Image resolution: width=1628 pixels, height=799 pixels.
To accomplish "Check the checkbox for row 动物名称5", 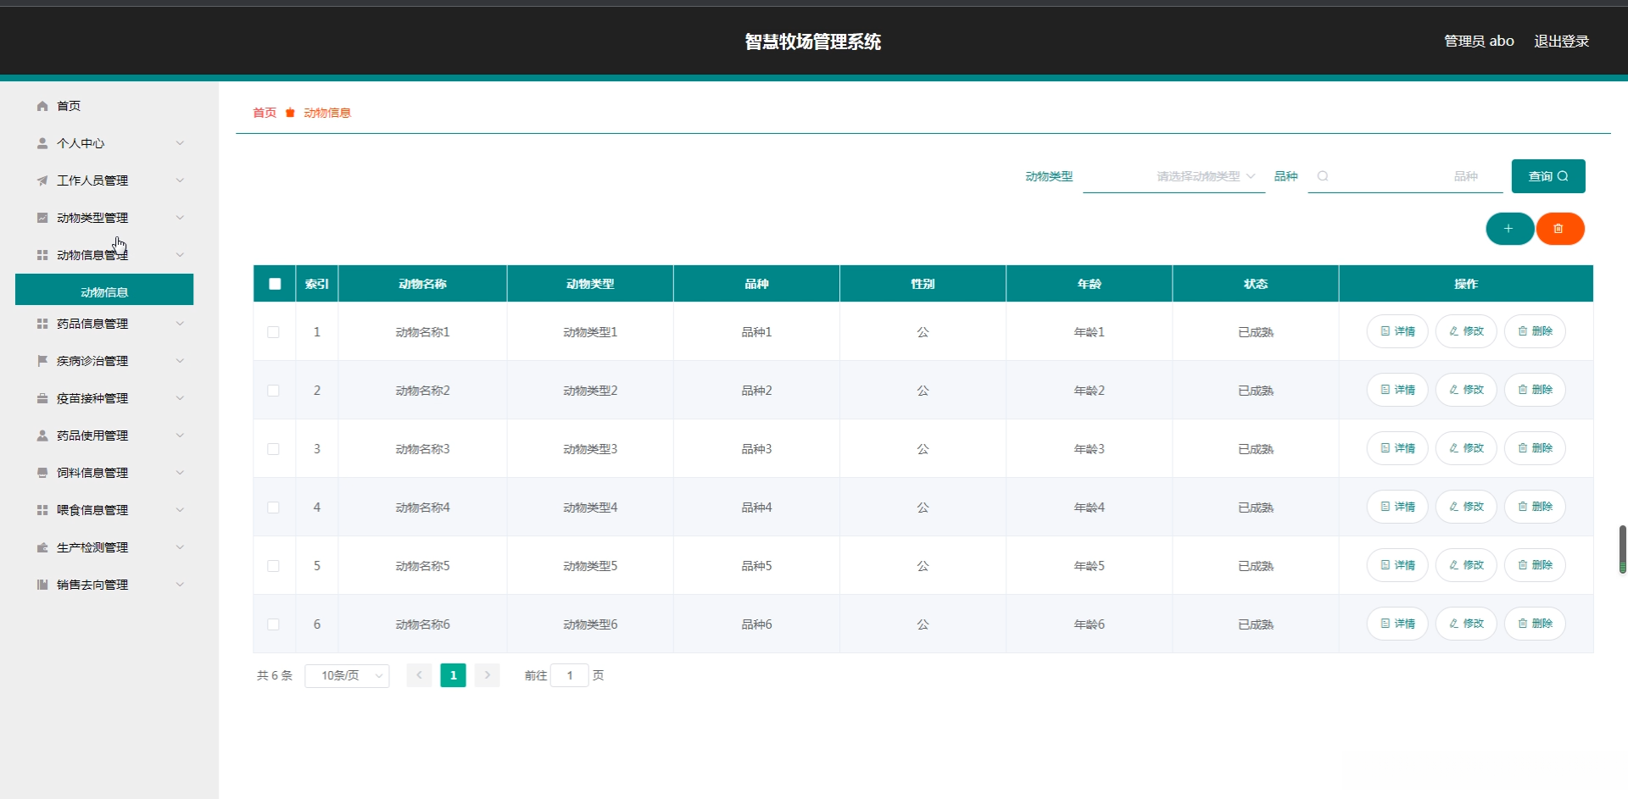I will tap(273, 566).
